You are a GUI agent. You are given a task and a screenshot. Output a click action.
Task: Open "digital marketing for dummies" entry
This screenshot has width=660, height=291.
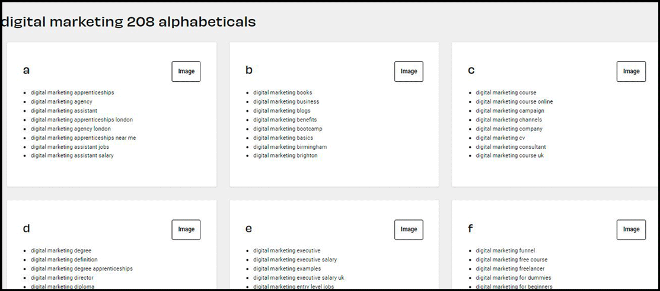(513, 278)
